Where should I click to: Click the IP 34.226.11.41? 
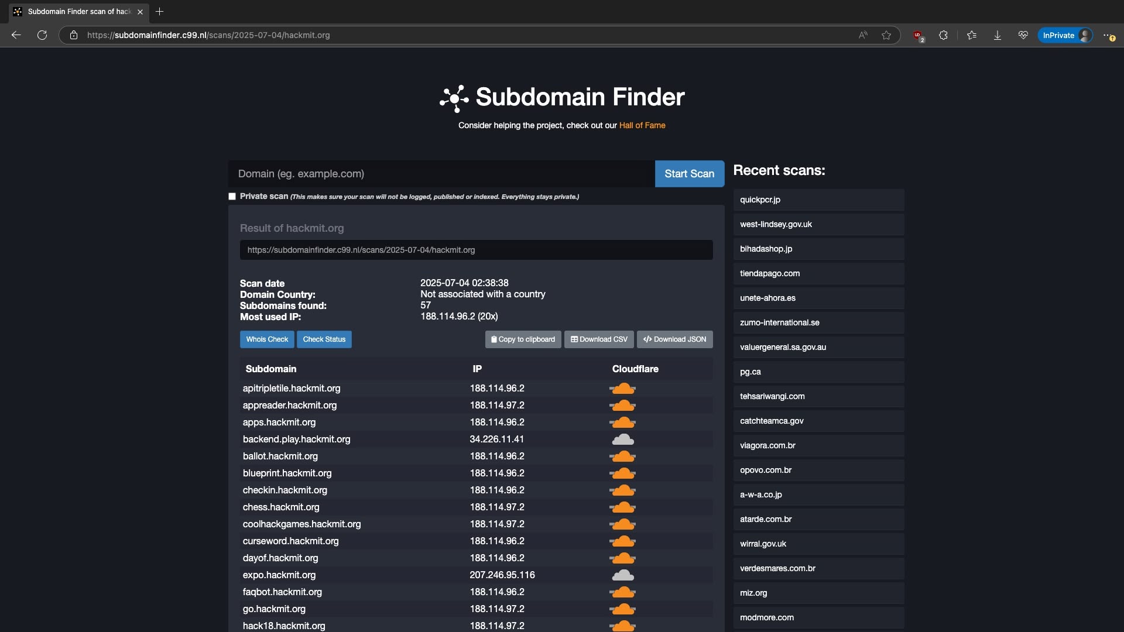(x=496, y=439)
